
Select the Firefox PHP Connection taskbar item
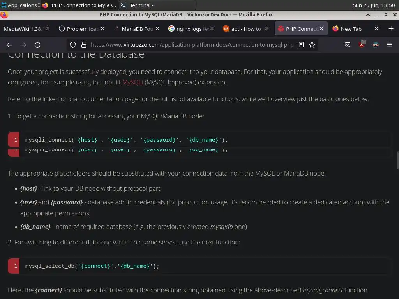(x=79, y=5)
